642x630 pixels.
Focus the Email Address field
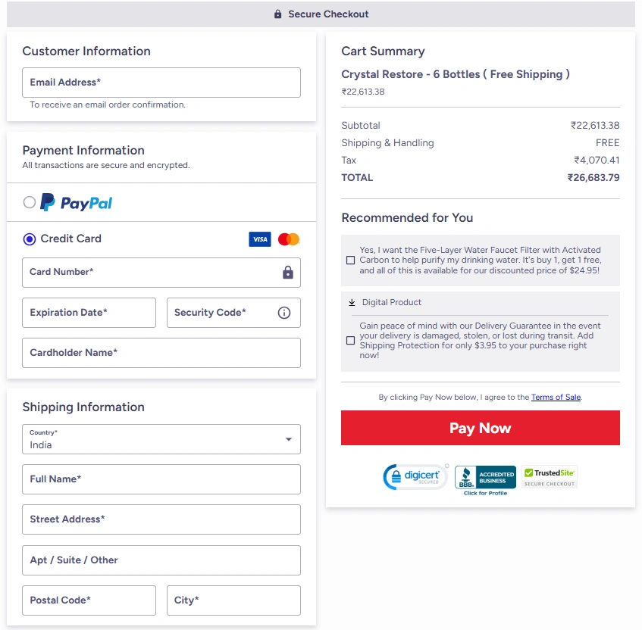click(x=161, y=83)
